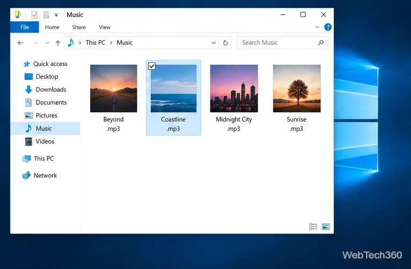Click the Properties quick access toolbar icon
Screen dimensions: 411x269
(x=34, y=14)
